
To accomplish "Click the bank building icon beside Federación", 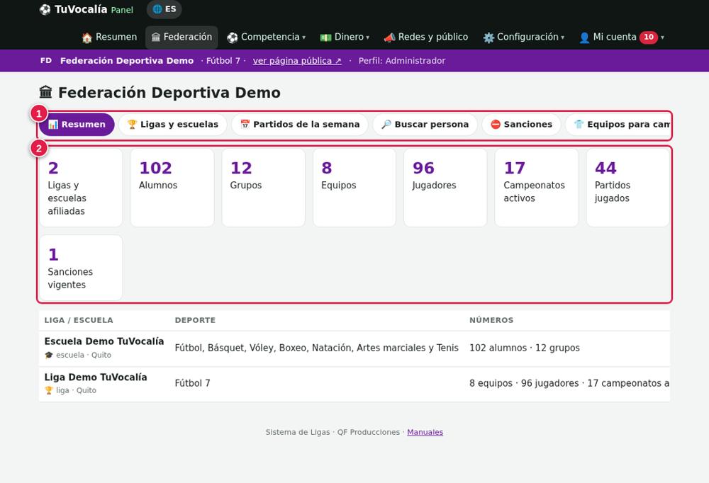I will (156, 37).
